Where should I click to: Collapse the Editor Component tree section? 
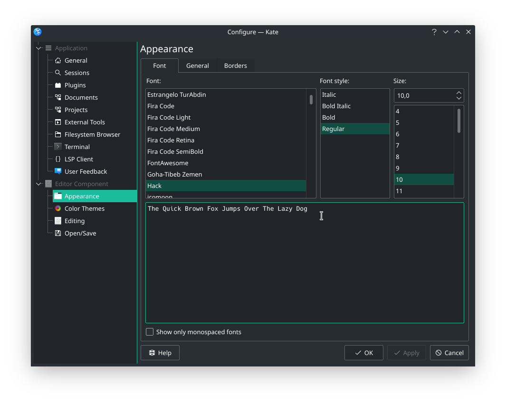coord(39,184)
